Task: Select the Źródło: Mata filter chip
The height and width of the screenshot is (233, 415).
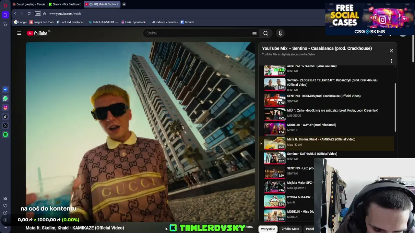Action: 290,229
